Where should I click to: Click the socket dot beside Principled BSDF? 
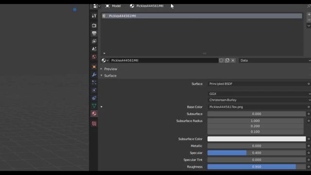[309, 84]
